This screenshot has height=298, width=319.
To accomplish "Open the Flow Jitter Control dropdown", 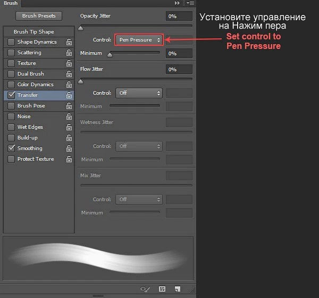I will coord(139,93).
